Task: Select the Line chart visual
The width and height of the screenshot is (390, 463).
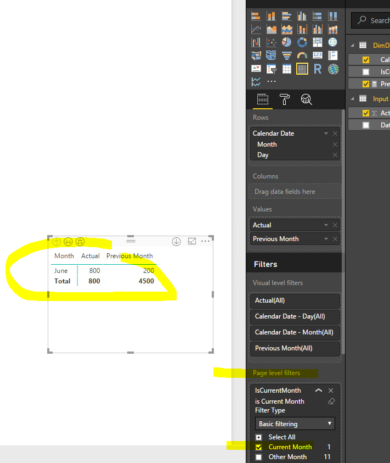Action: tap(256, 29)
